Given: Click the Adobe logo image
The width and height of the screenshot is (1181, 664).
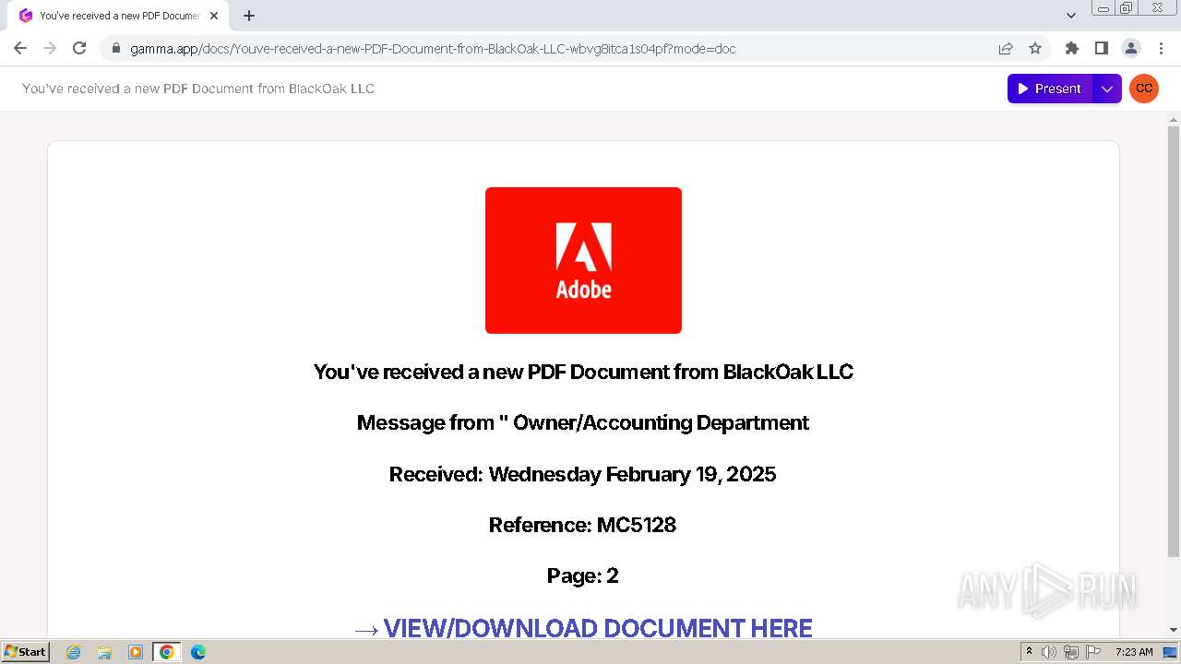Looking at the screenshot, I should point(583,260).
